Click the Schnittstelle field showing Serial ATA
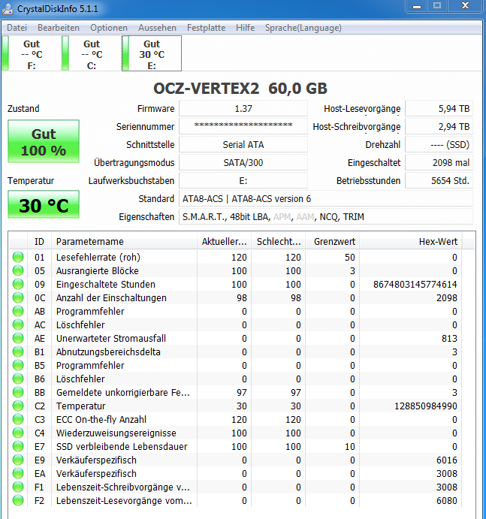The image size is (486, 519). point(243,145)
